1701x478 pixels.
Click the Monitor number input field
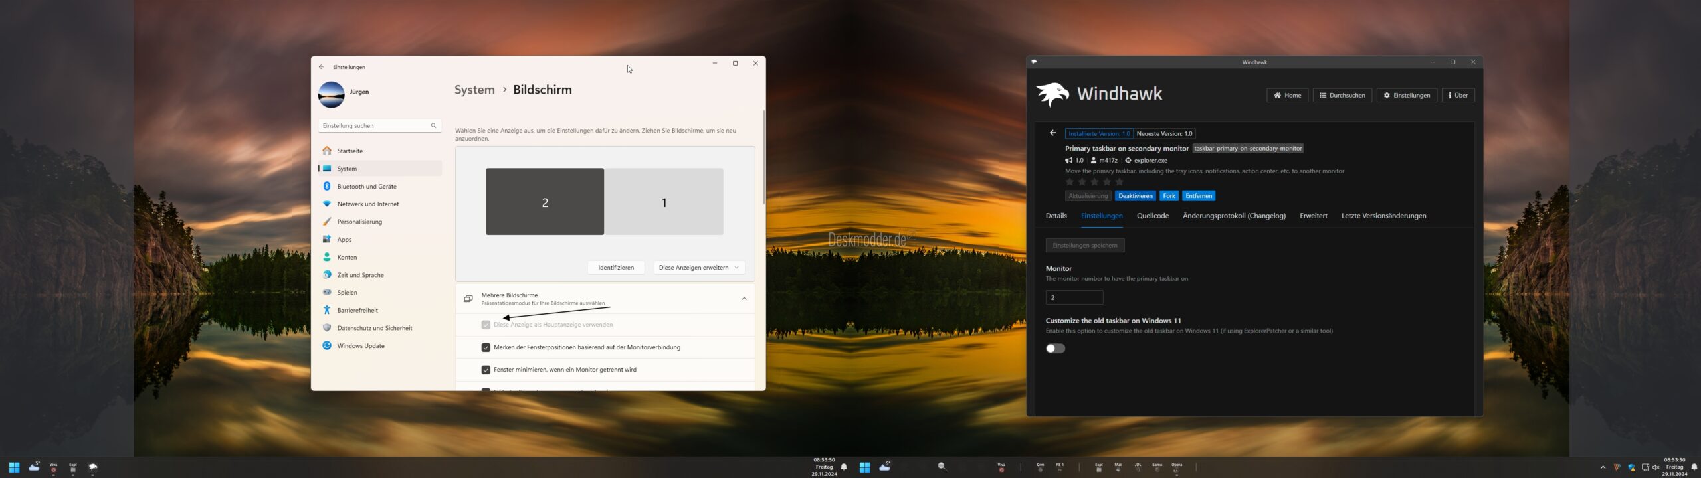coord(1074,297)
